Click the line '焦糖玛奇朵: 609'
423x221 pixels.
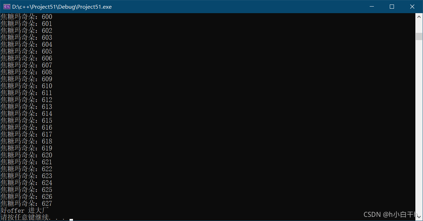(26, 79)
